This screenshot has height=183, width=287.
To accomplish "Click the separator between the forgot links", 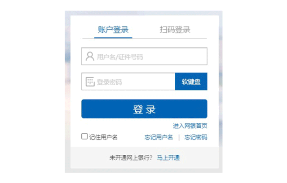I will [179, 138].
